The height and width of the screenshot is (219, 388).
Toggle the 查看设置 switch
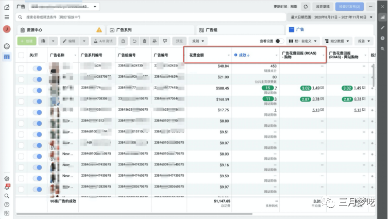279,41
